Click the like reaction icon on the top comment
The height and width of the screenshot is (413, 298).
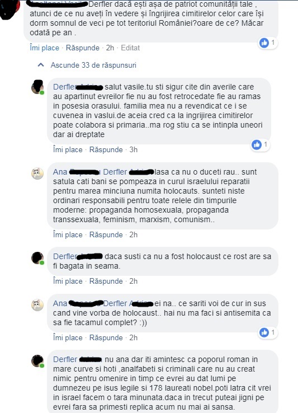point(264,43)
